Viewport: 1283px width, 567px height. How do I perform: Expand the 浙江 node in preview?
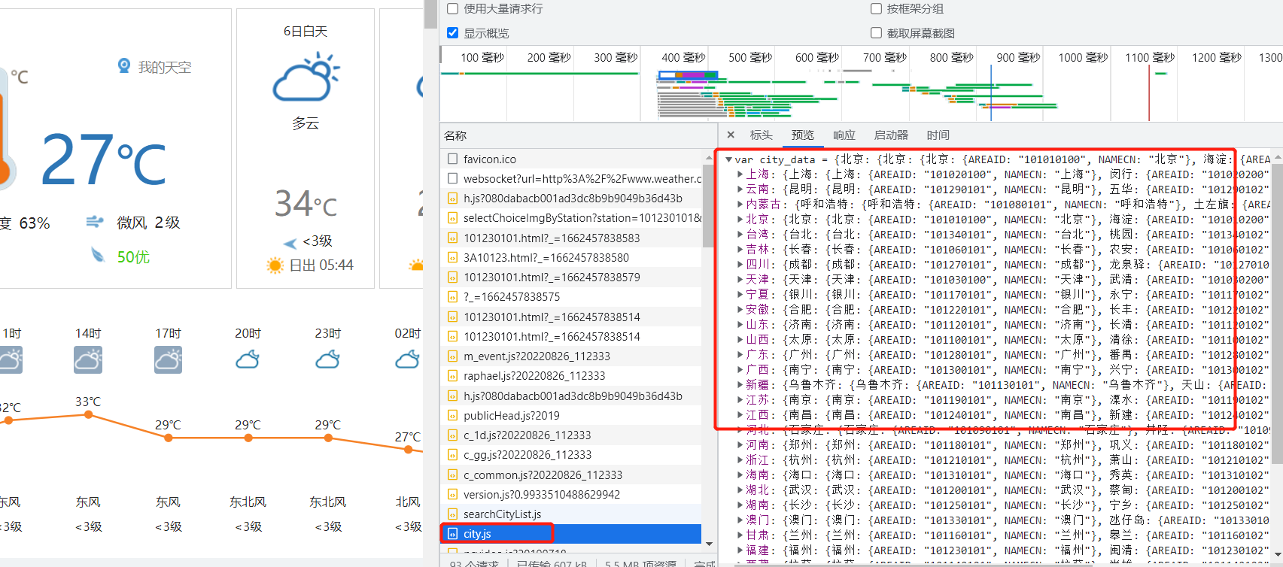(740, 460)
